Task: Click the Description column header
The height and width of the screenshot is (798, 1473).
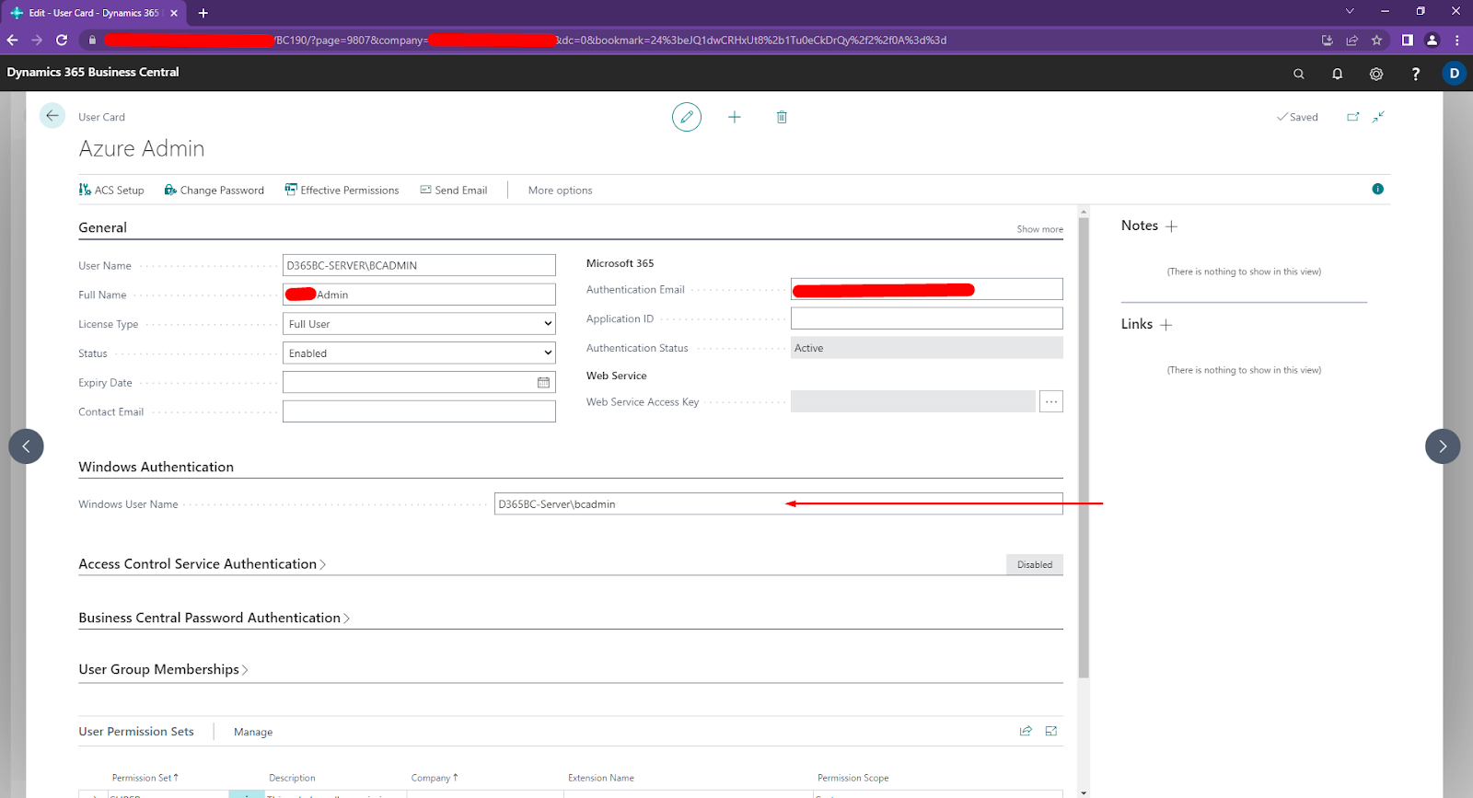Action: (292, 778)
